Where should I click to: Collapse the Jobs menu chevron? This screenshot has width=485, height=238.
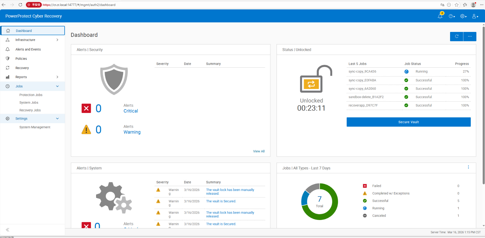(x=57, y=86)
